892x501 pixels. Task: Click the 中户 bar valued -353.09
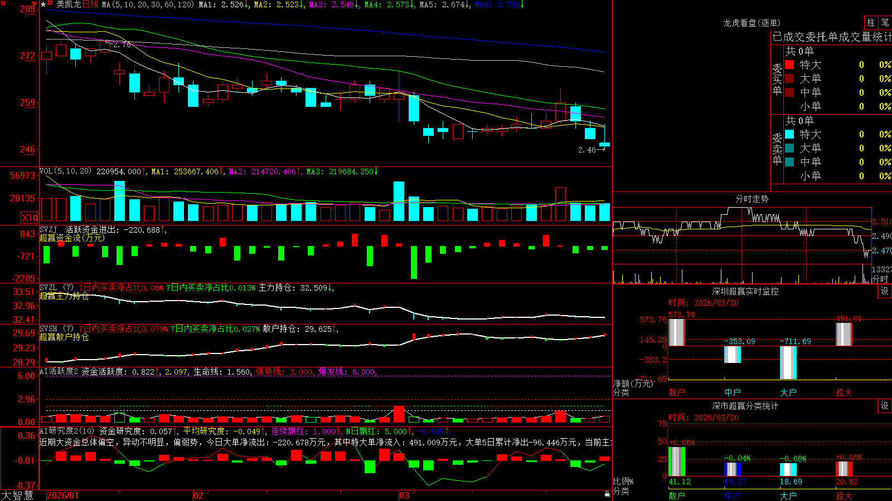click(733, 355)
